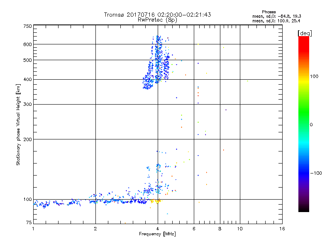Click the x-axis tick label '2'

[x=95, y=229]
